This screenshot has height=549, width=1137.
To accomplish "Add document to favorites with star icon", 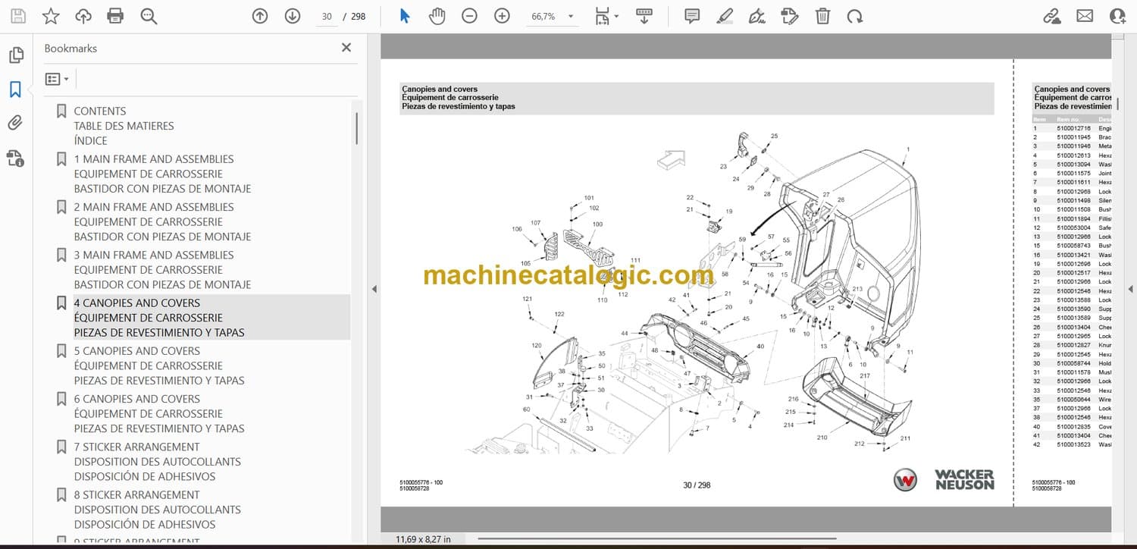I will click(51, 16).
